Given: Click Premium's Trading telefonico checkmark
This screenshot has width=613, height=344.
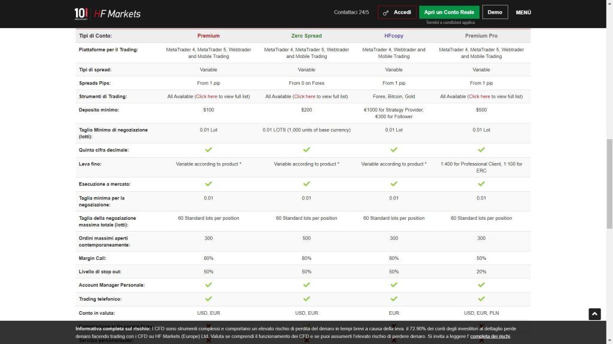Looking at the screenshot, I should point(208,299).
